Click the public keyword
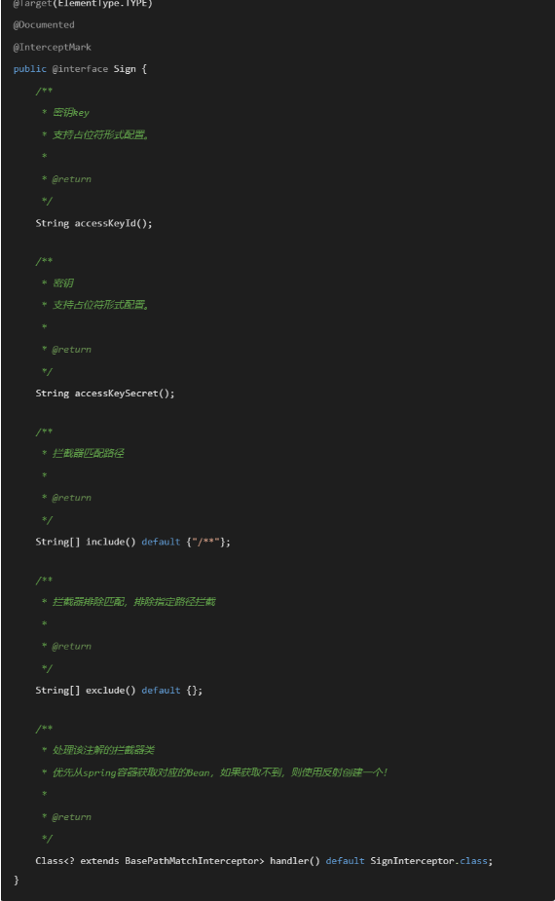The image size is (555, 901). coord(29,69)
